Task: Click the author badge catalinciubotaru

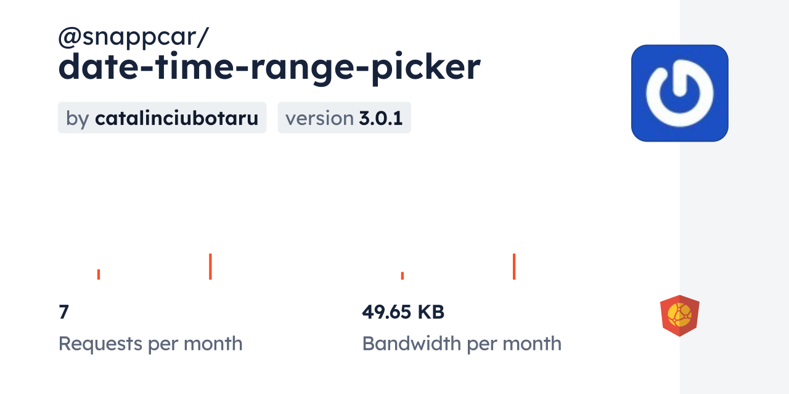Action: (x=161, y=118)
